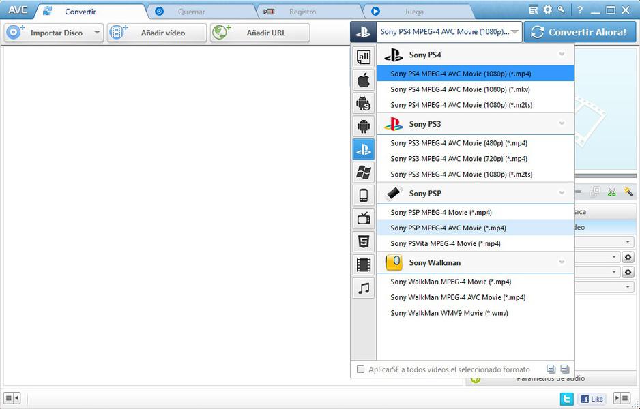640x409 pixels.
Task: Expand the Importar Disco dropdown arrow
Action: (96, 33)
